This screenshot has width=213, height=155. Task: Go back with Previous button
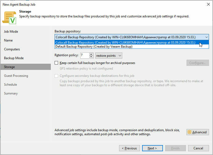[130, 148]
